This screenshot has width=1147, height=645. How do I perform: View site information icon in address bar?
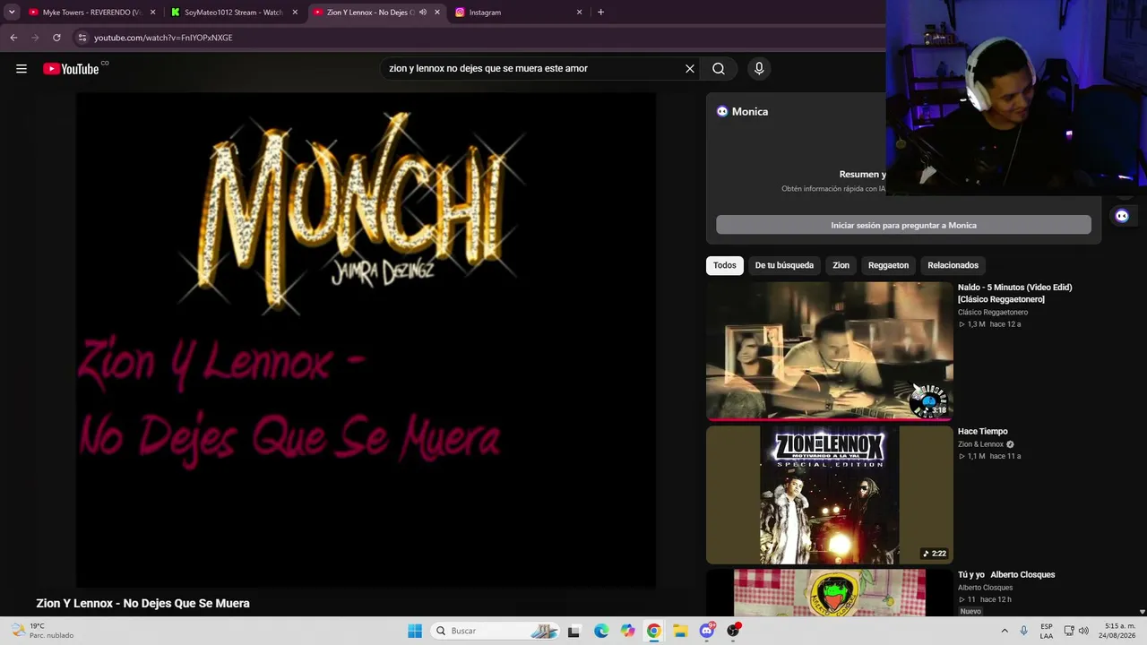(82, 38)
